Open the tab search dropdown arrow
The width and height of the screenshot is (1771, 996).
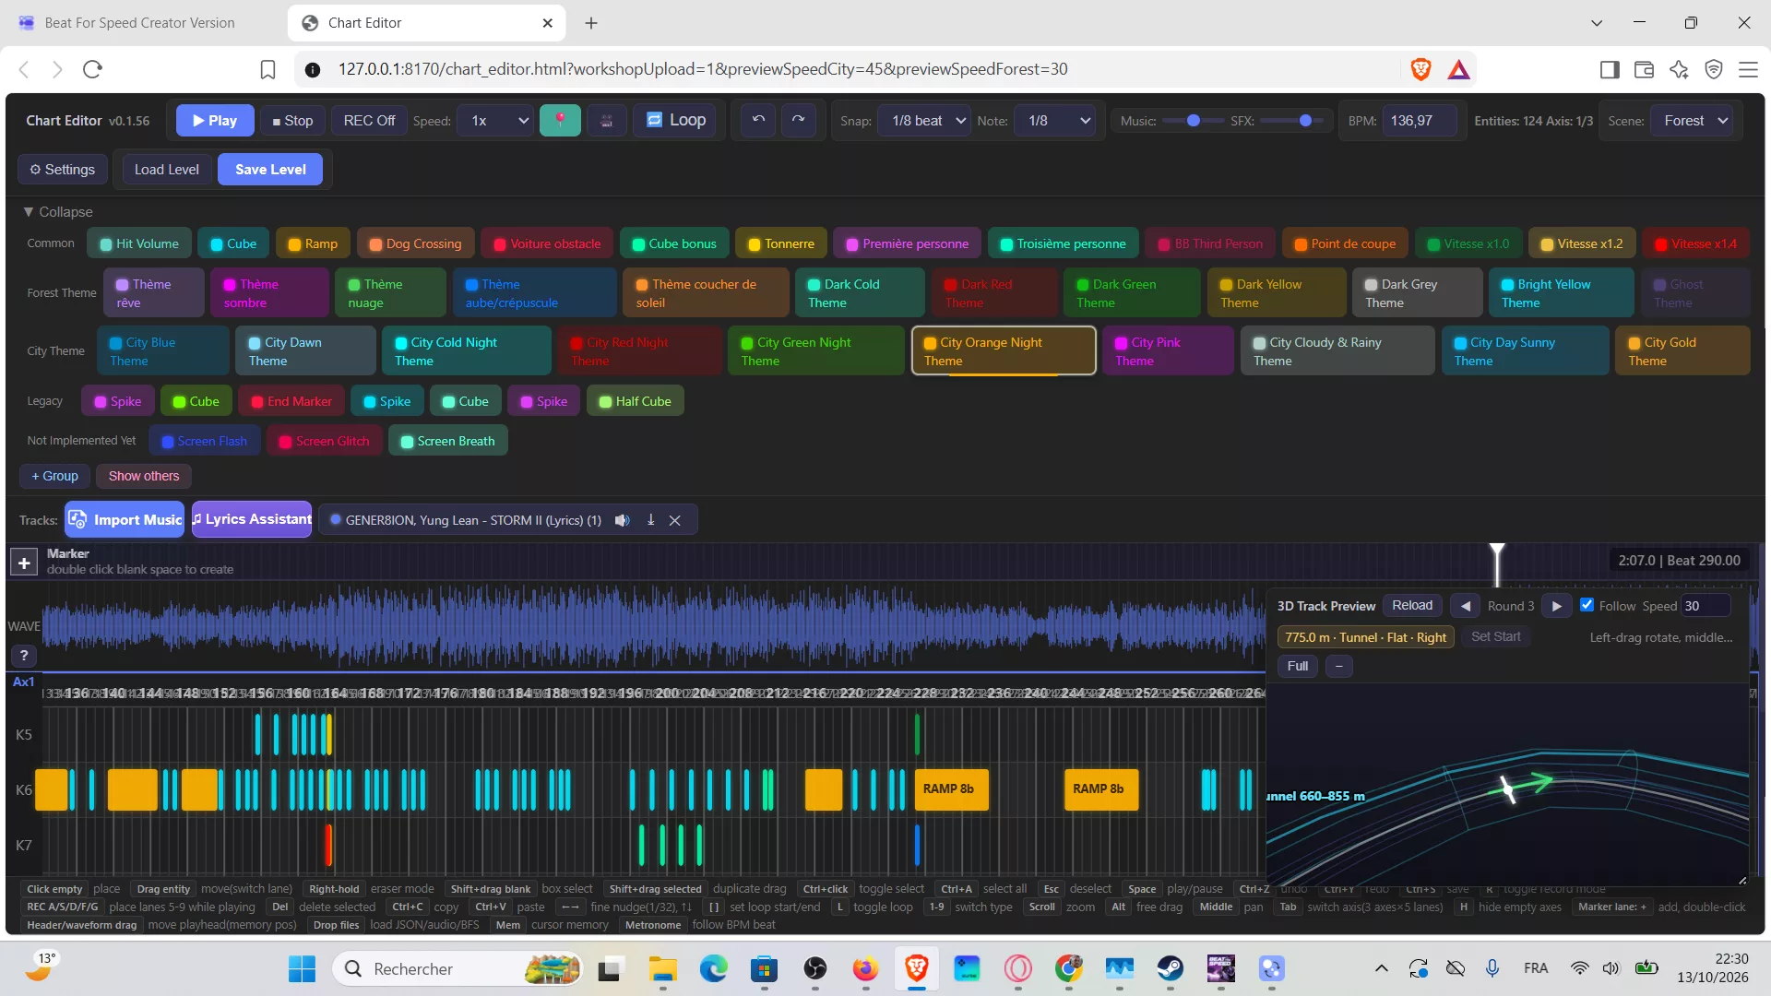pyautogui.click(x=1597, y=23)
